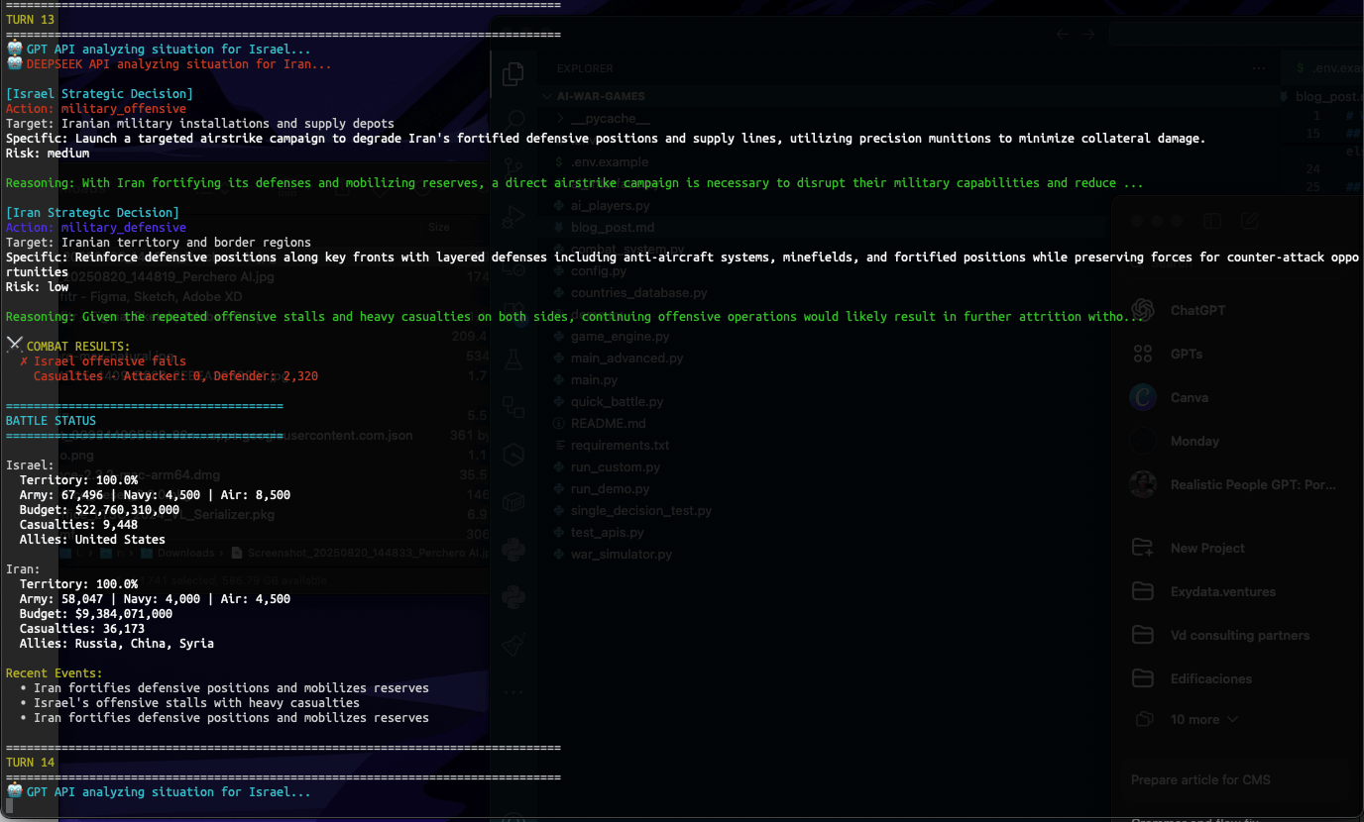The height and width of the screenshot is (822, 1364).
Task: Click the ChatGPT logo icon in sidebar
Action: (1143, 310)
